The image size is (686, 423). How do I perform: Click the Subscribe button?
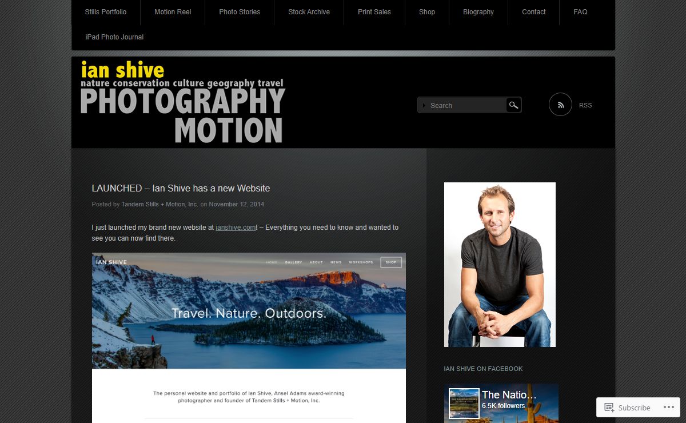click(x=627, y=408)
